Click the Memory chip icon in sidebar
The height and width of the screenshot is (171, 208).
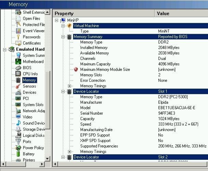coord(18,80)
